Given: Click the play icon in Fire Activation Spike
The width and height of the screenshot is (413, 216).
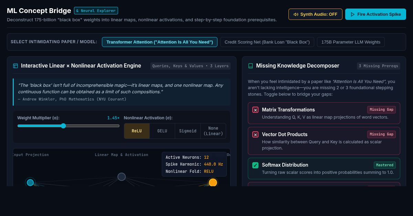Looking at the screenshot, I should click(353, 14).
